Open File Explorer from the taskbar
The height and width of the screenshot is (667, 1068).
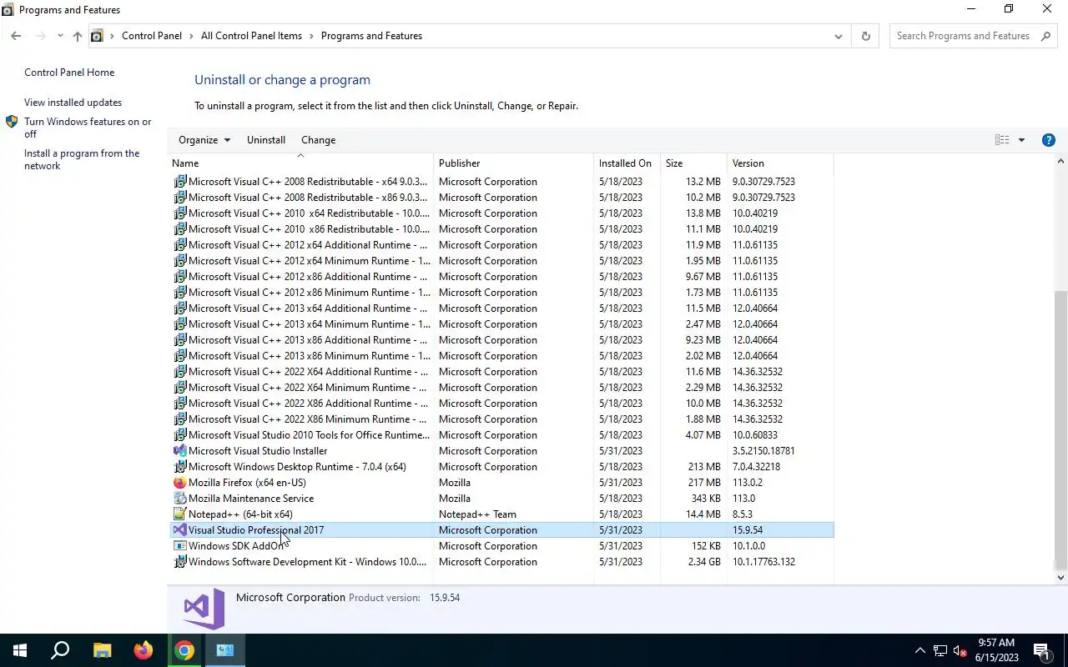102,650
